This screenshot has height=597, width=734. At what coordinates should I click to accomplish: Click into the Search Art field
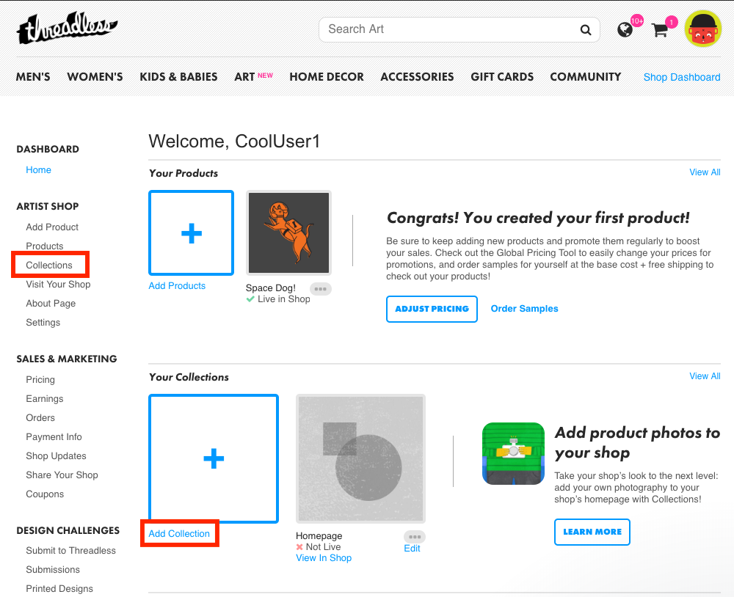pyautogui.click(x=449, y=29)
